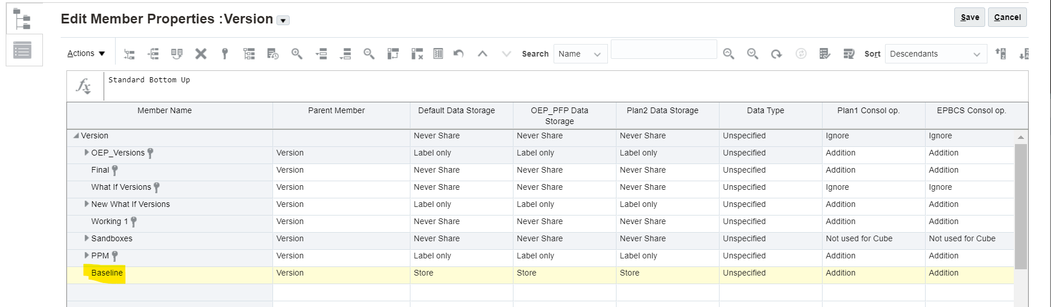Click the clear columns icon with x
This screenshot has height=307, width=1051.
(x=417, y=54)
